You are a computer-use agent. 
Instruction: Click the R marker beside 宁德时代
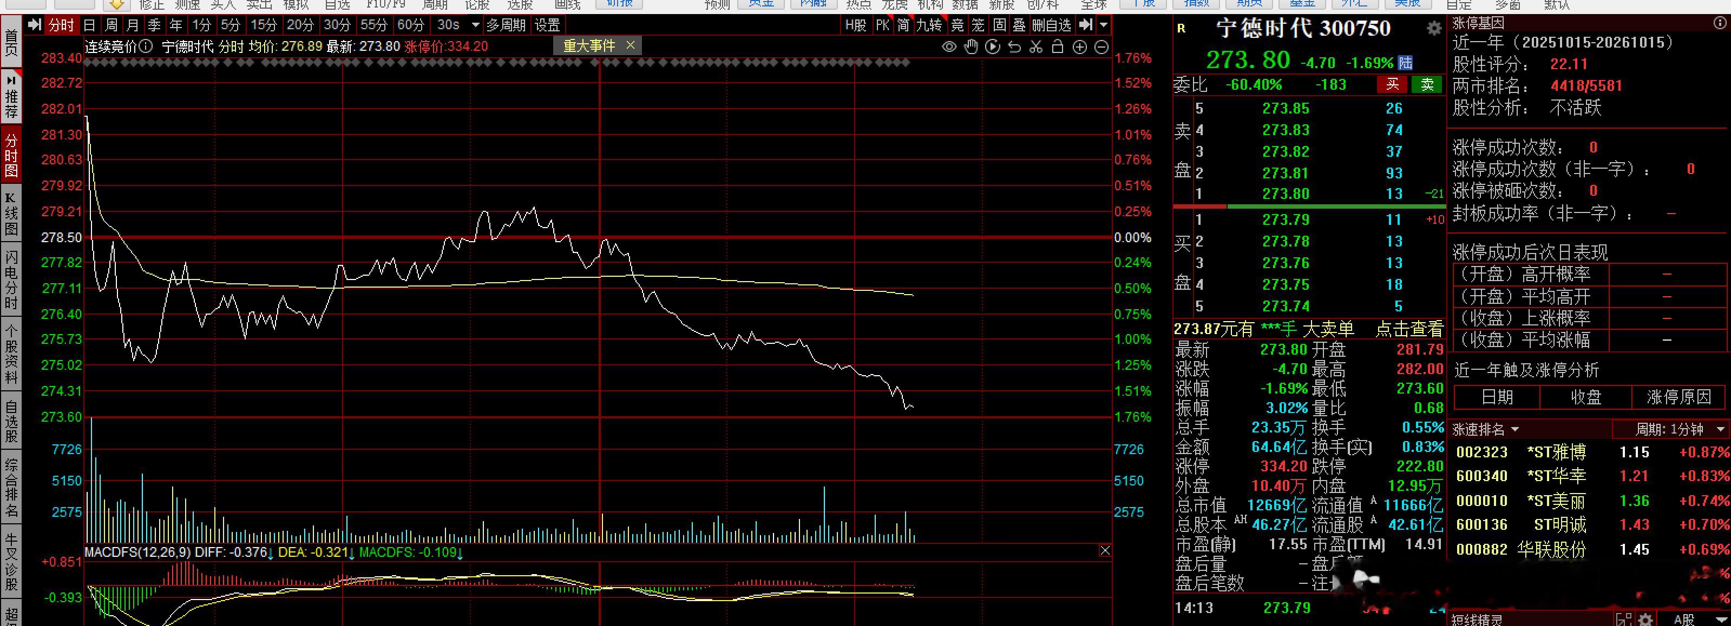(x=1182, y=28)
